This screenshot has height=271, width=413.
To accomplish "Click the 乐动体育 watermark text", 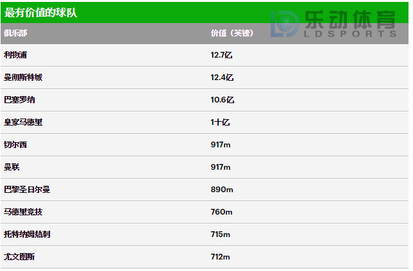I will point(350,20).
